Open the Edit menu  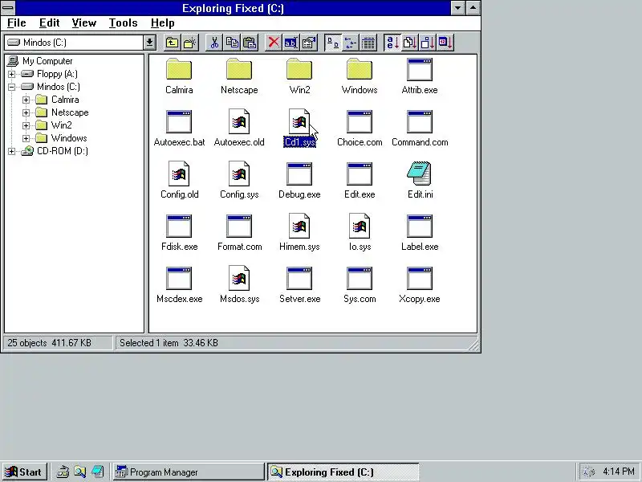pos(50,23)
